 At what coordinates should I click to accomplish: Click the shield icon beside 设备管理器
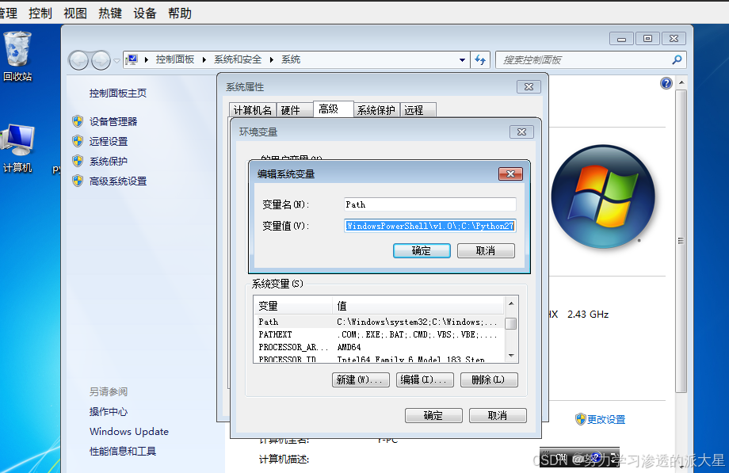pos(78,121)
